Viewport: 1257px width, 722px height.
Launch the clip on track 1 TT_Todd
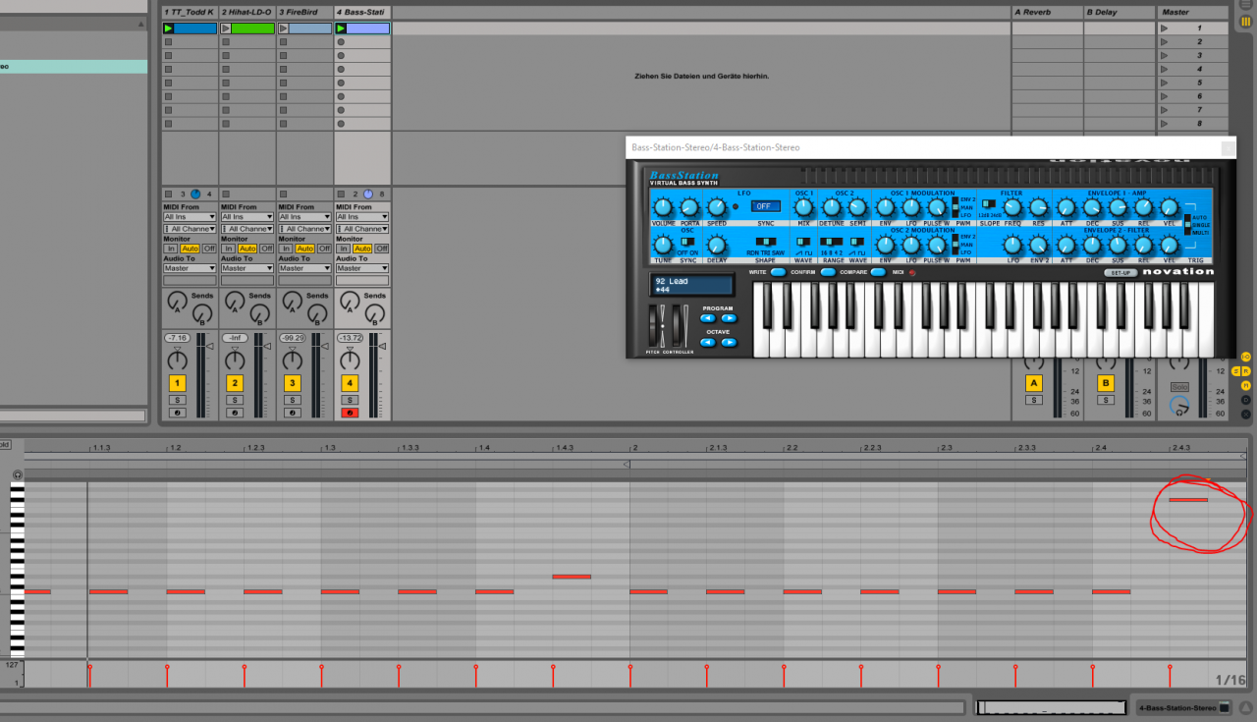click(x=168, y=28)
